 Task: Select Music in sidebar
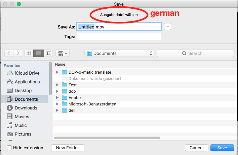tap(24, 125)
